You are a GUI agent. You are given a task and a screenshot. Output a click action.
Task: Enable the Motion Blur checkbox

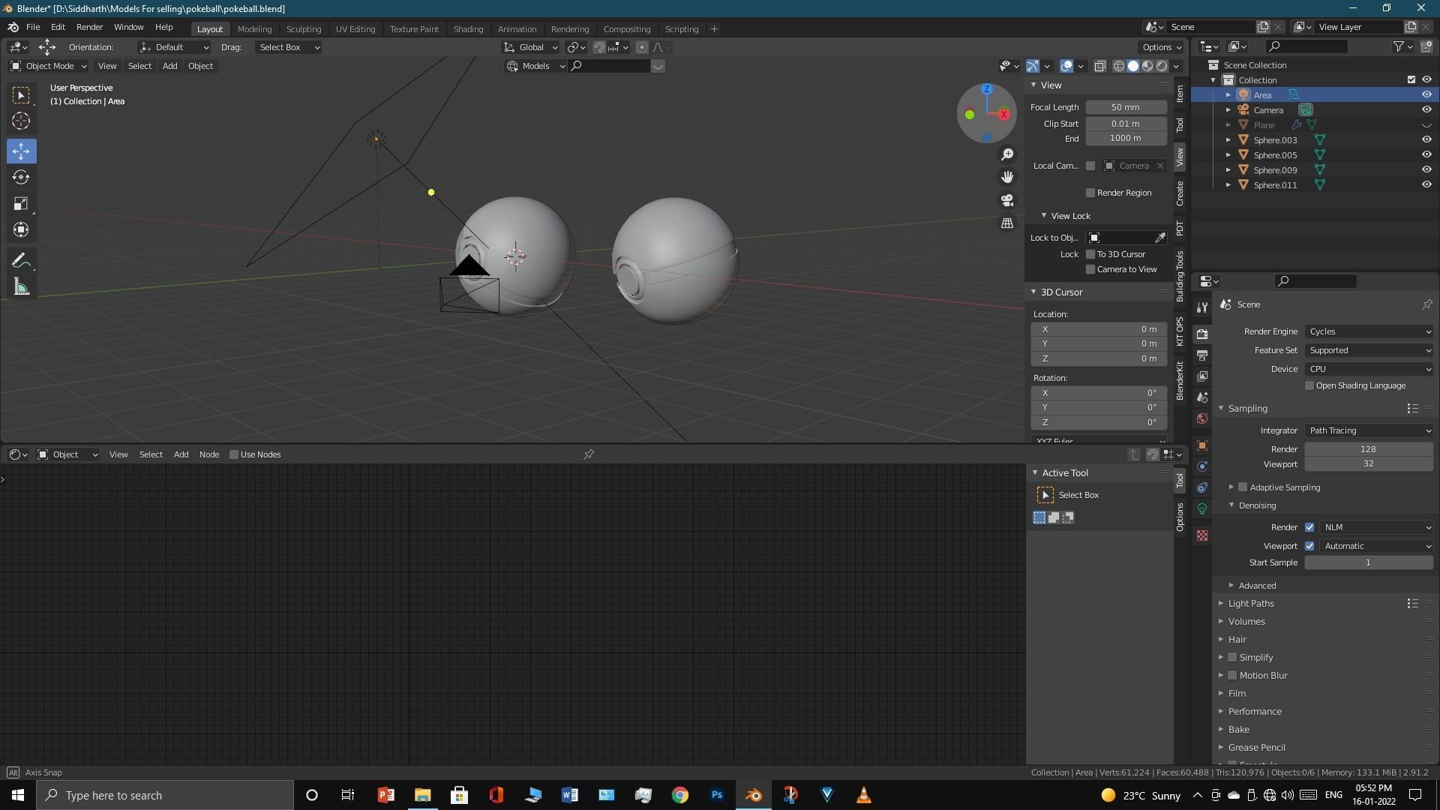(x=1232, y=676)
